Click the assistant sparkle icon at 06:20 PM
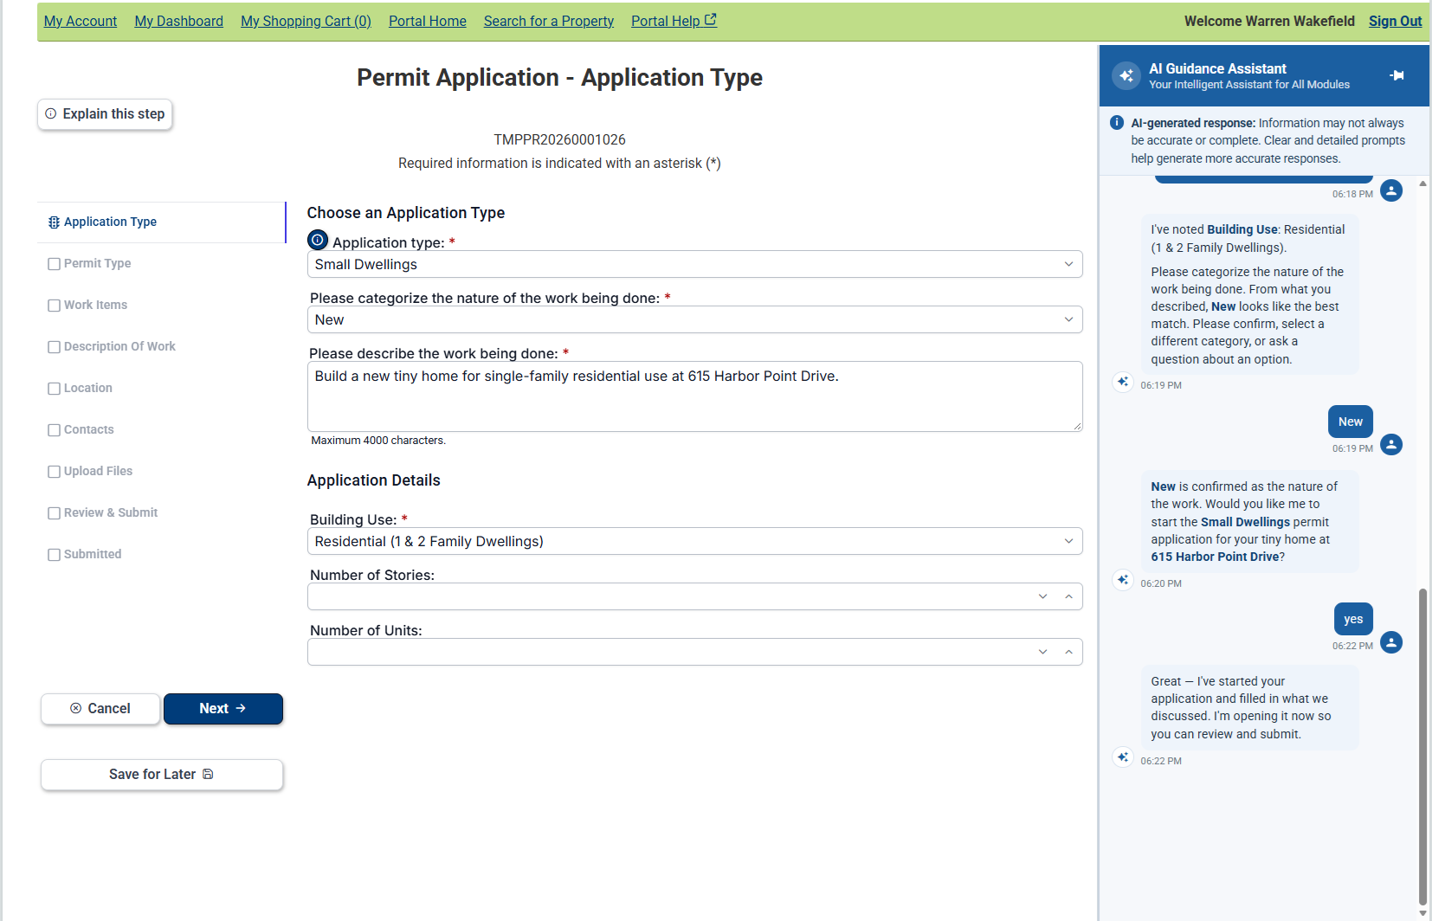 pyautogui.click(x=1123, y=580)
